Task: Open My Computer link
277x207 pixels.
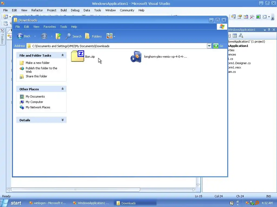Action: (34, 102)
